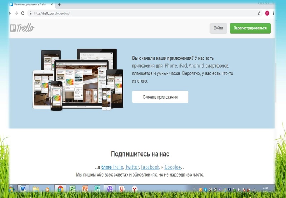
Task: Click the devices image with Trello boards
Action: coord(78,79)
